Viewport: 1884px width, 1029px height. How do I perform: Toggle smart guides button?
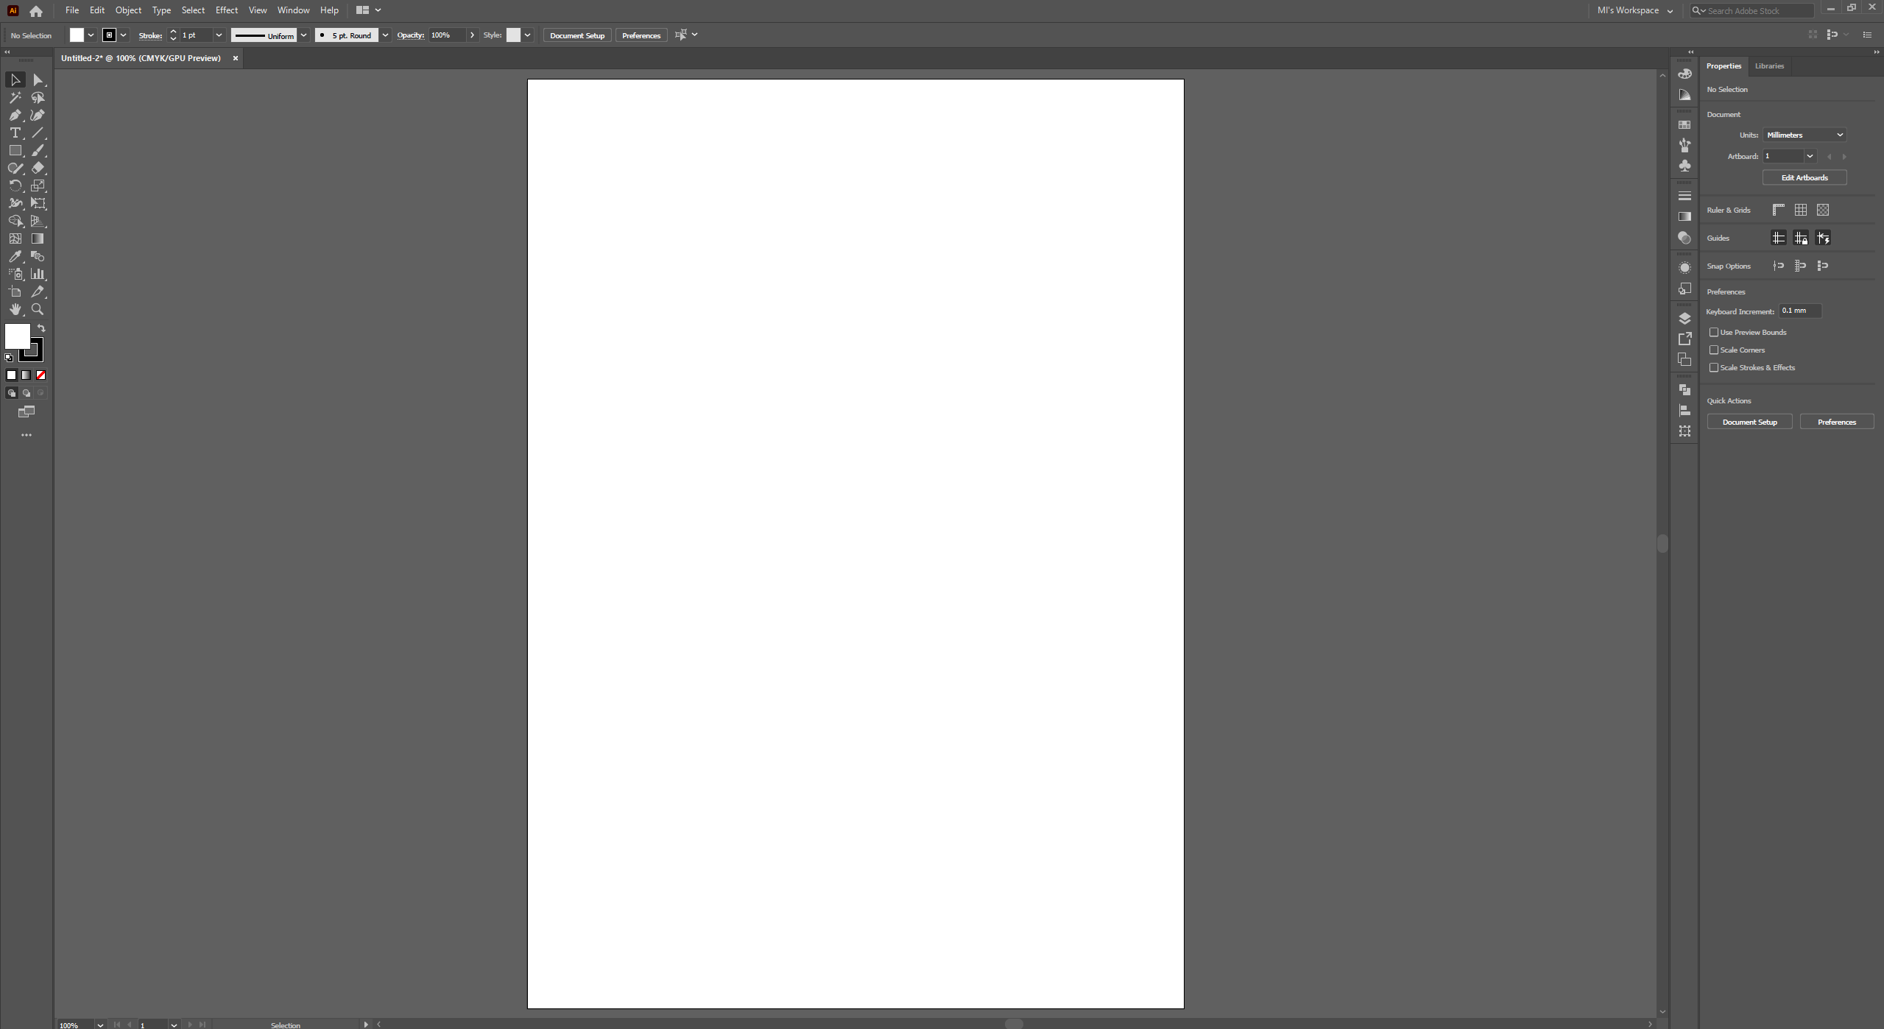1823,238
